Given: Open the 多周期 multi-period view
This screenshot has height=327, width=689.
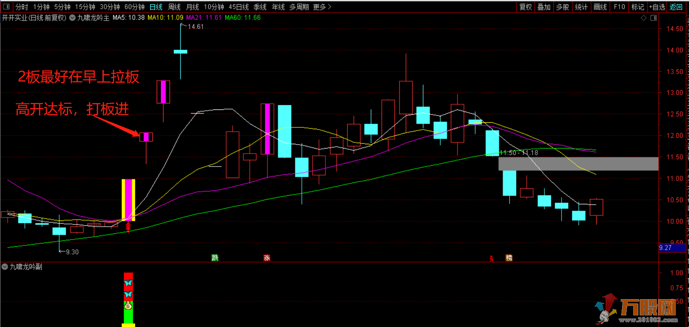Looking at the screenshot, I should click(x=299, y=7).
